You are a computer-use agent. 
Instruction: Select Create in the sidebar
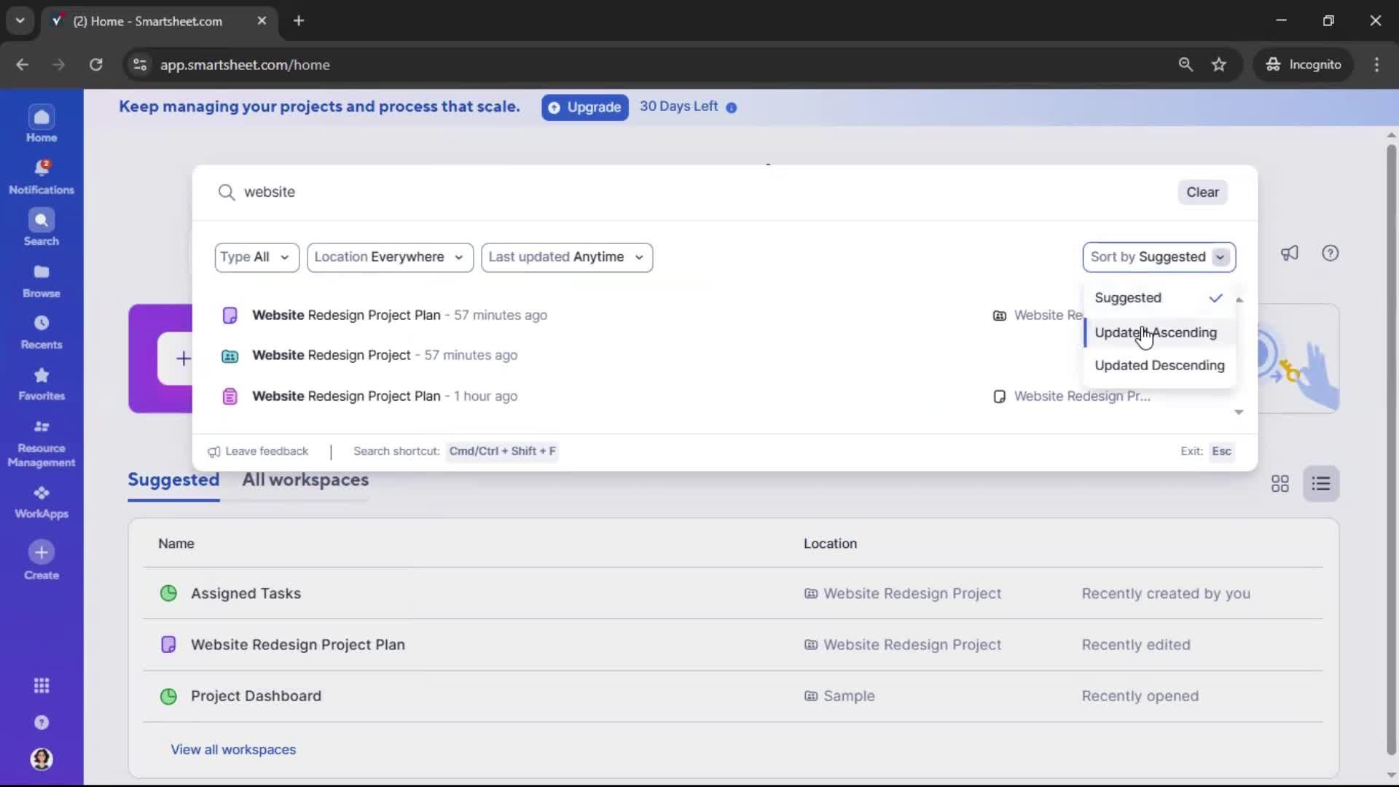41,560
